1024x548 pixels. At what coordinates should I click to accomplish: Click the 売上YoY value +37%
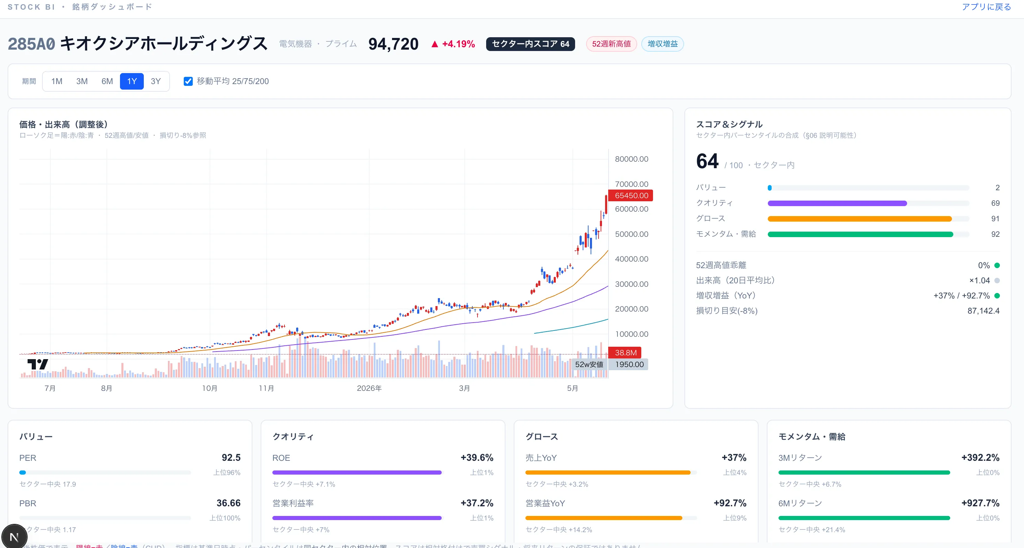click(x=734, y=458)
